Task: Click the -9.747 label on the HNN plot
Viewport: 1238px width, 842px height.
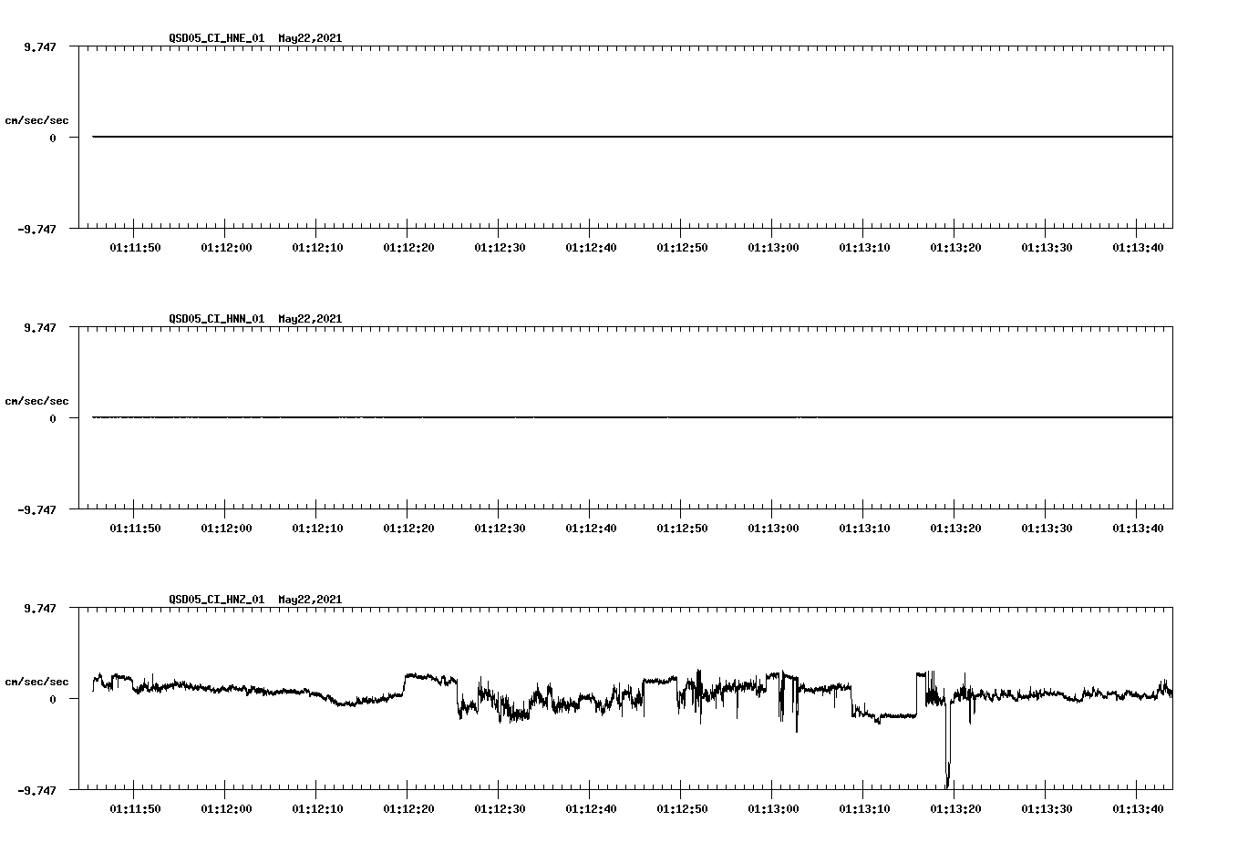Action: coord(37,510)
